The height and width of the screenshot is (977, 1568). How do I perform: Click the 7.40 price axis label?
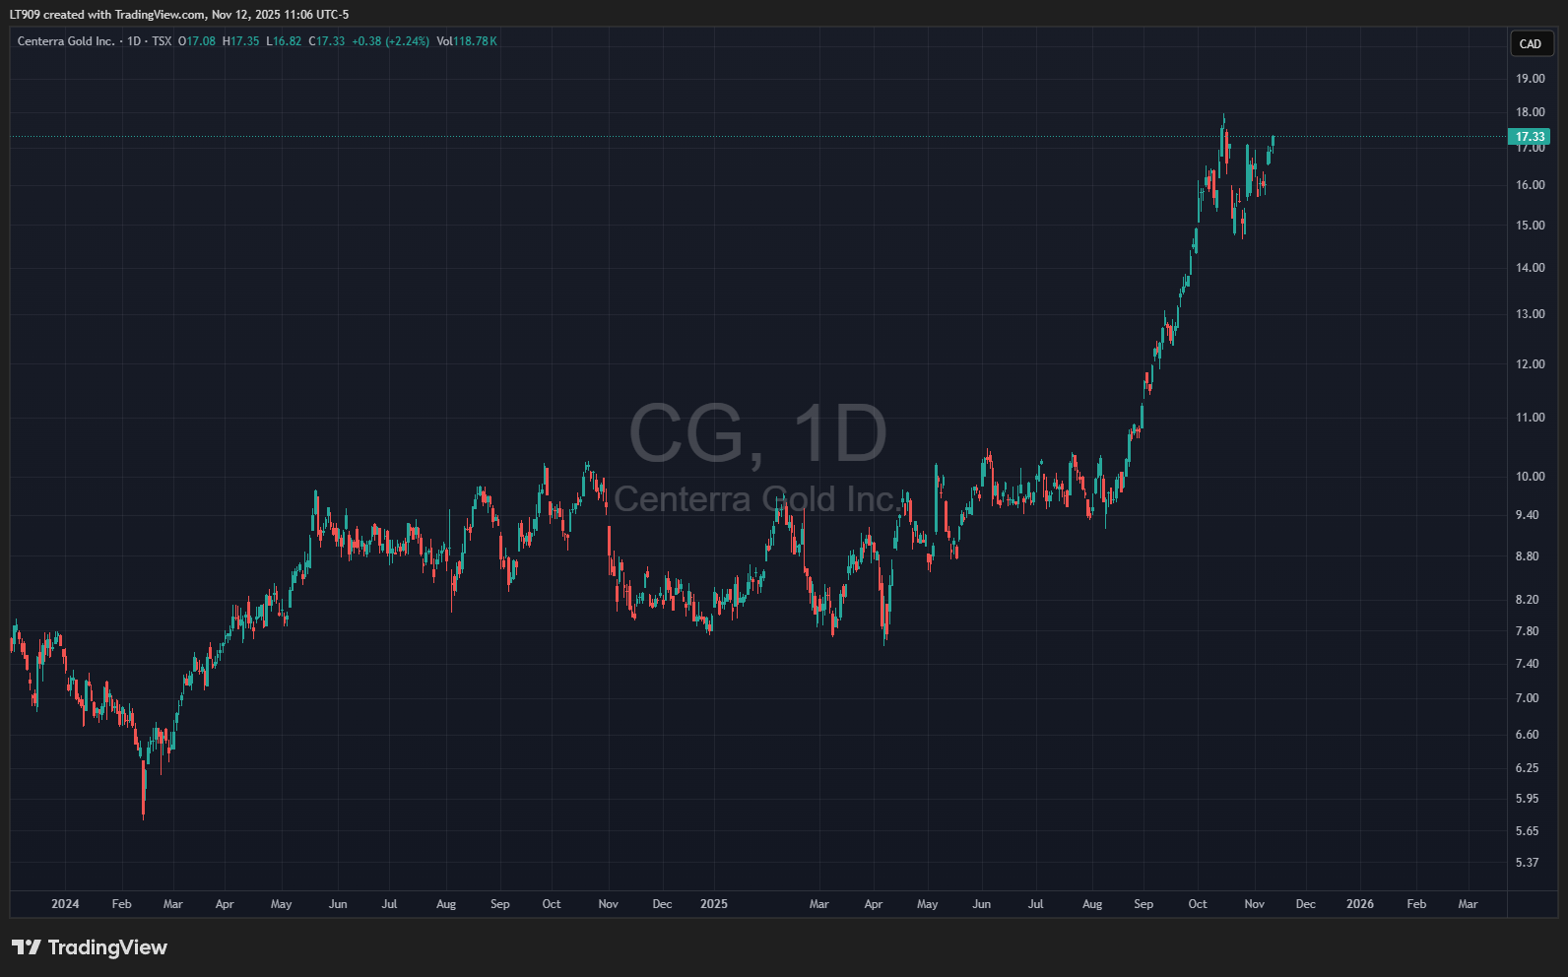coord(1527,664)
